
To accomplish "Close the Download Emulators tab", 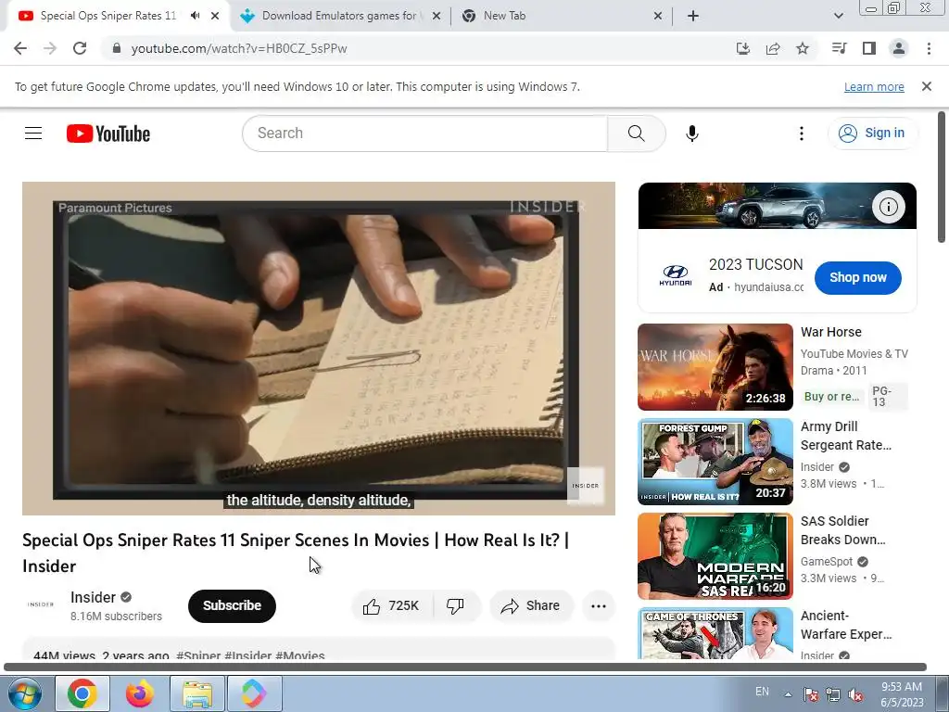I will click(x=437, y=17).
